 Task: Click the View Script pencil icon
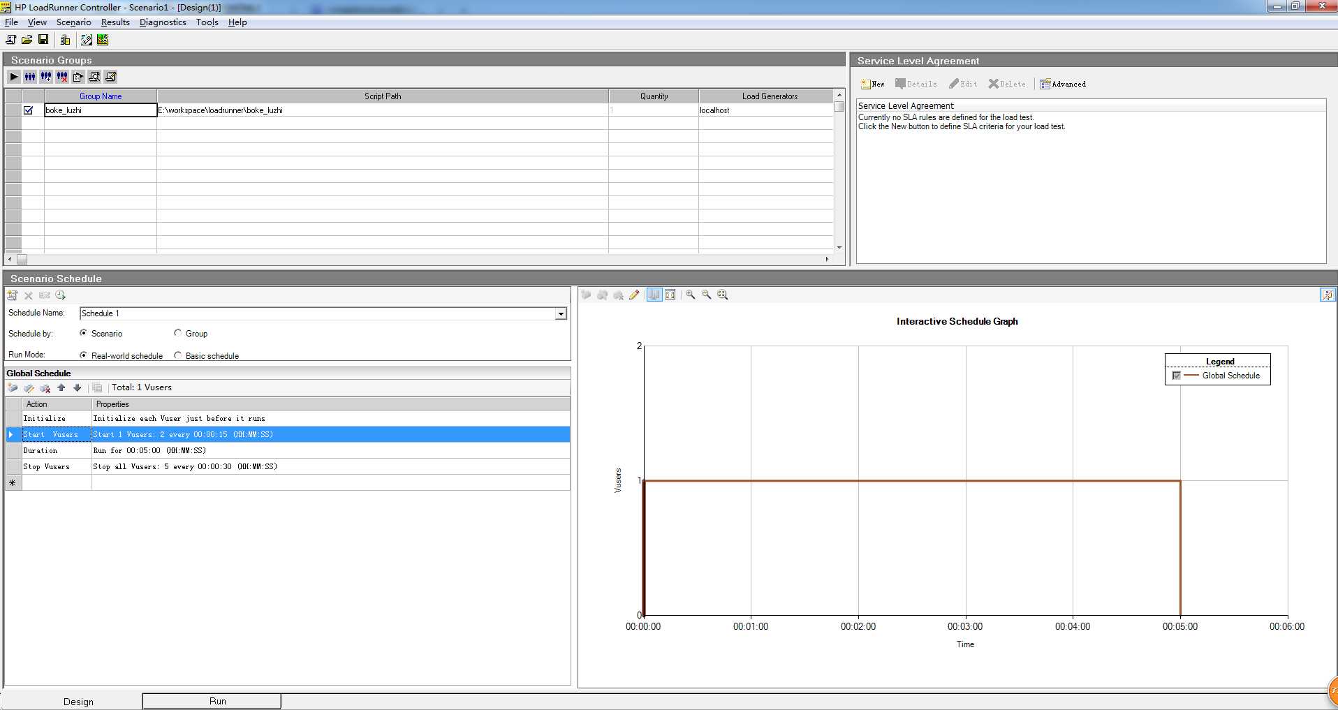tap(110, 77)
